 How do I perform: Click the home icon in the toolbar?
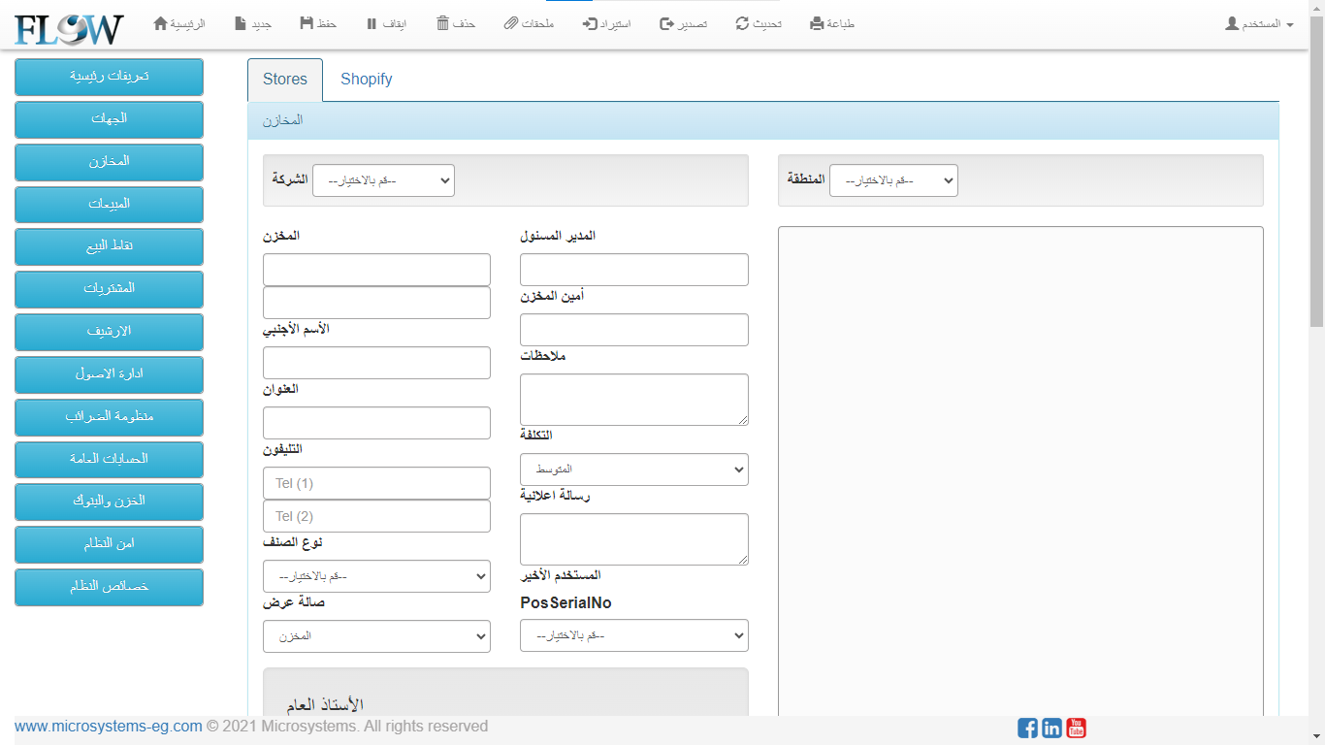[161, 23]
